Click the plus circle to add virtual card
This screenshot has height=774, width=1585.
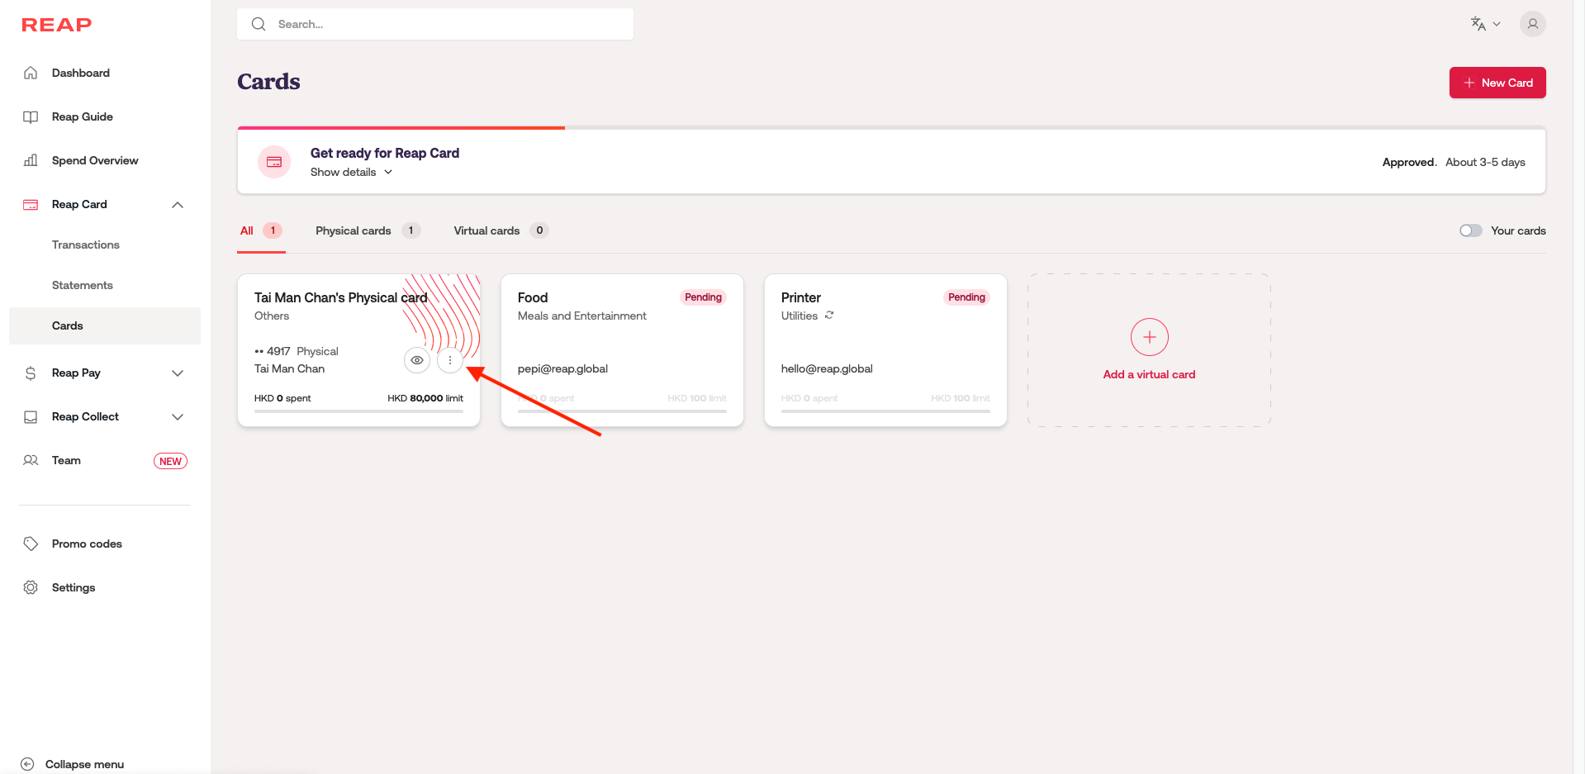click(x=1149, y=337)
